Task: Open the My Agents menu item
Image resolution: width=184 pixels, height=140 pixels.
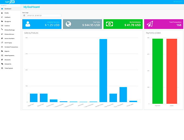Action: click(x=8, y=21)
